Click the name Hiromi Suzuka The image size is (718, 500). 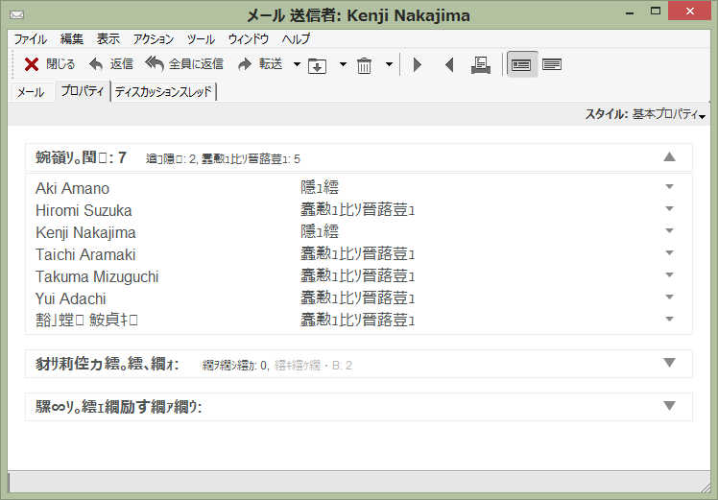tap(84, 210)
